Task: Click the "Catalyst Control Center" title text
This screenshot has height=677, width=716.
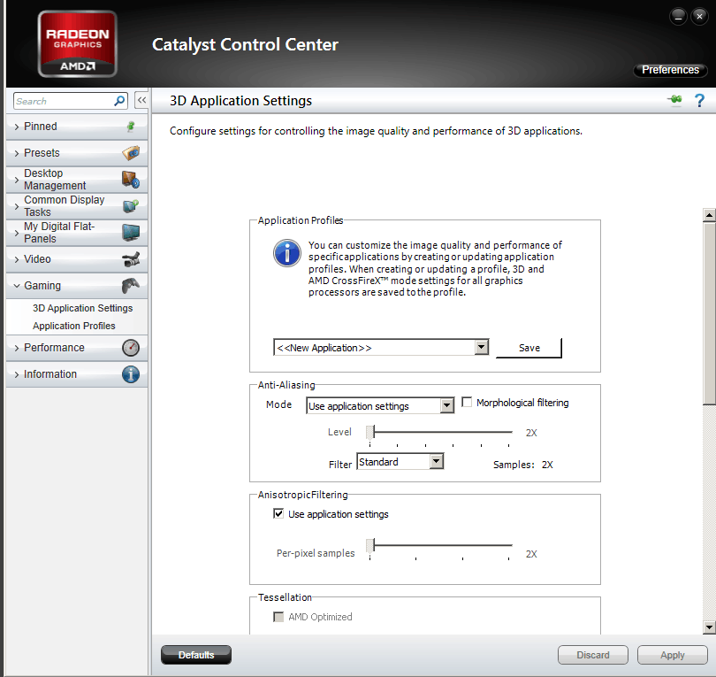Action: point(245,45)
